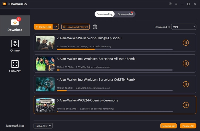Pause the Barcelona-Vikkstar-Remix download
The image size is (200, 131).
186,63
